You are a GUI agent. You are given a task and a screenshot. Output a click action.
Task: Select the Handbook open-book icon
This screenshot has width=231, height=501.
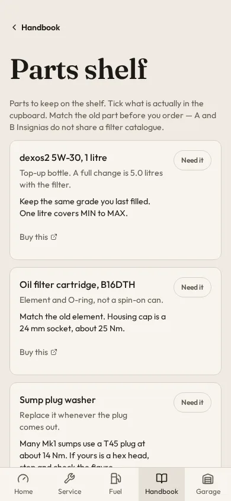tap(162, 478)
